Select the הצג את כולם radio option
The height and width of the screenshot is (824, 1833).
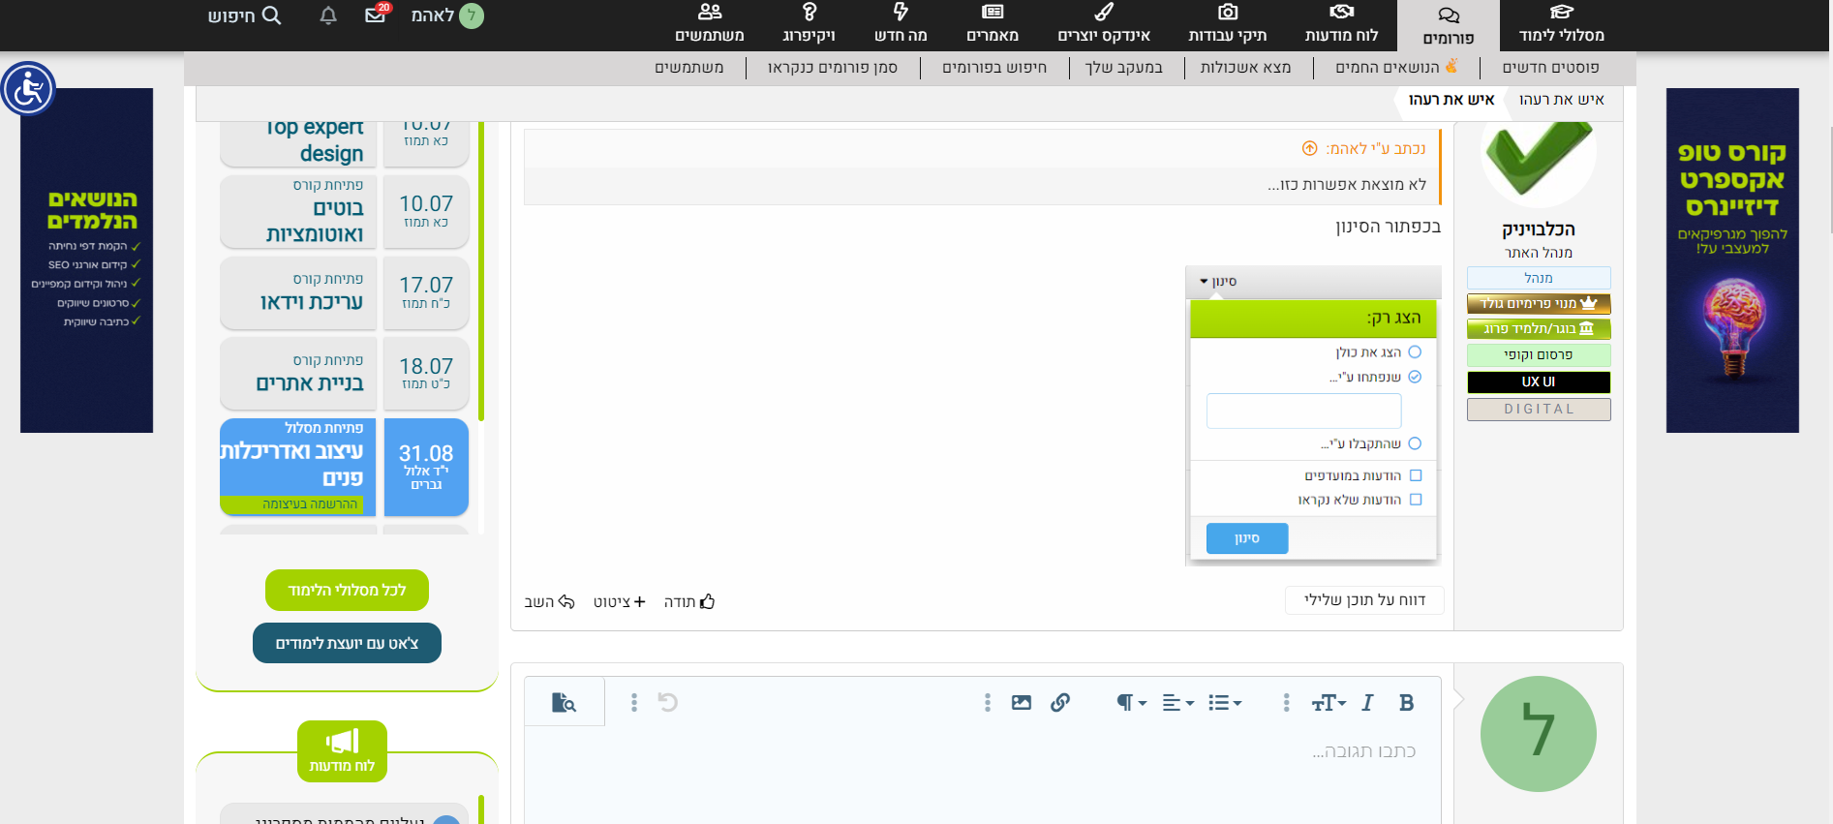coord(1415,352)
